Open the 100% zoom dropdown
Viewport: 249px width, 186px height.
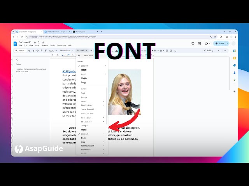(53, 51)
